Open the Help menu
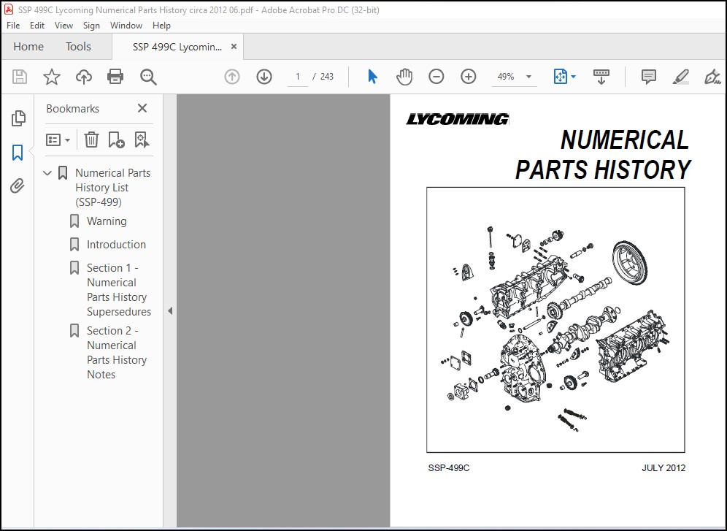 pyautogui.click(x=161, y=26)
